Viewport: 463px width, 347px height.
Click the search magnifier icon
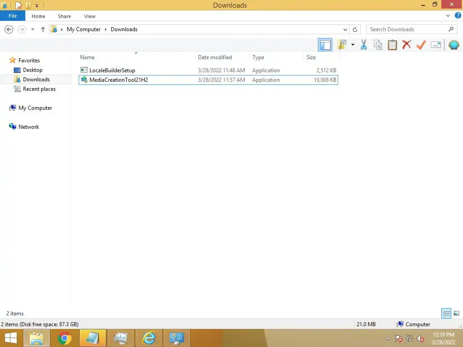(x=451, y=29)
